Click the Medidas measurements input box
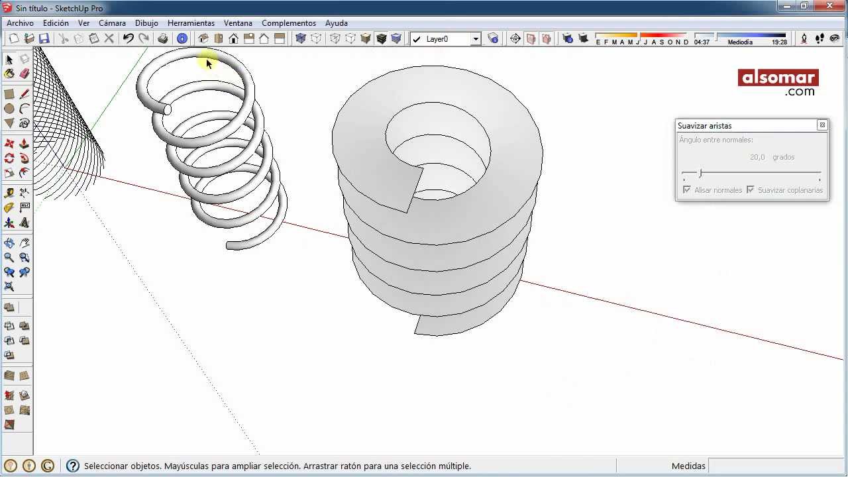Screen dimensions: 848x477 click(x=776, y=466)
